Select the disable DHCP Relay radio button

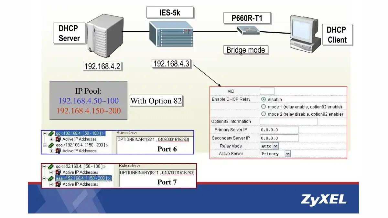click(x=264, y=99)
